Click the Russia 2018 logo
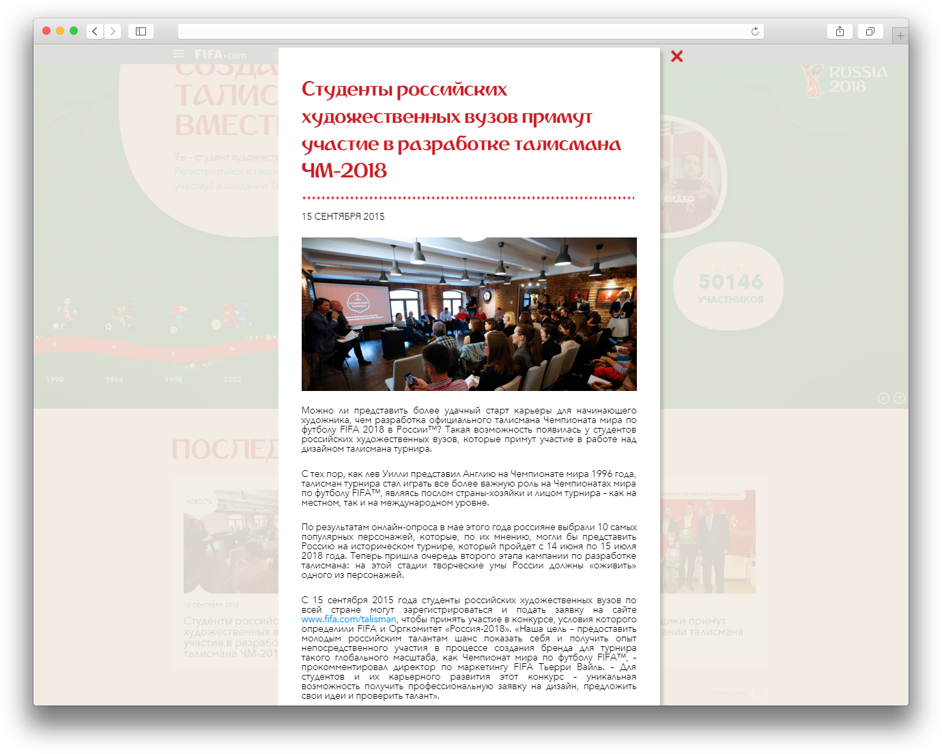 (x=845, y=81)
